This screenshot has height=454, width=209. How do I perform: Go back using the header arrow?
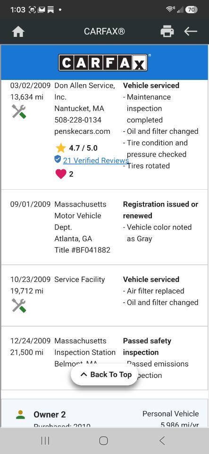(x=191, y=31)
